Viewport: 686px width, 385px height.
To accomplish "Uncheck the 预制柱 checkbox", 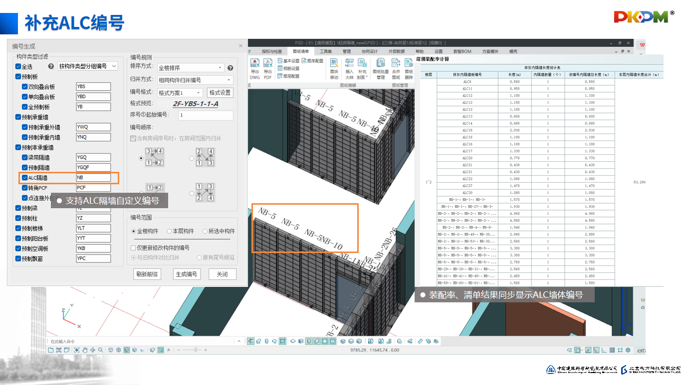I will [x=18, y=218].
